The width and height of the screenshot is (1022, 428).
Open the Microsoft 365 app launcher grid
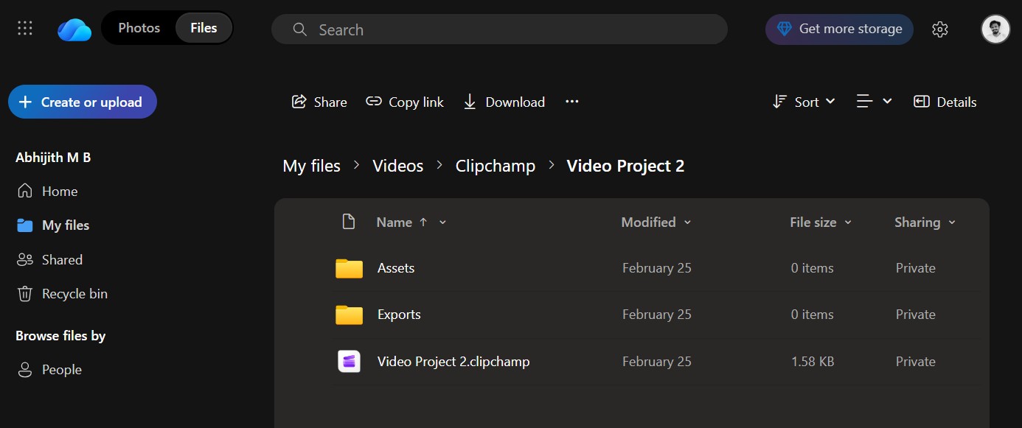pyautogui.click(x=24, y=28)
